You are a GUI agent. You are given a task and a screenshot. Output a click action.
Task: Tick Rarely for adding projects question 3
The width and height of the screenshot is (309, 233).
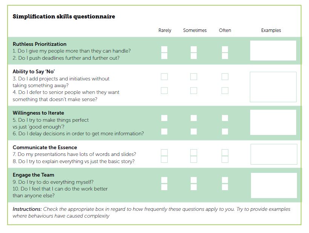pyautogui.click(x=164, y=77)
